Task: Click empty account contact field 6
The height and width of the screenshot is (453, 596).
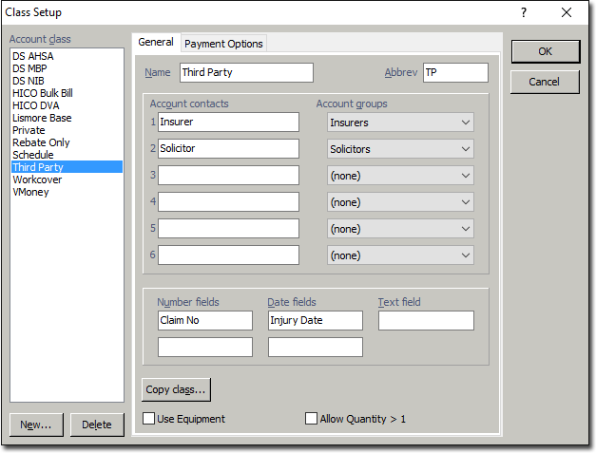Action: click(228, 255)
